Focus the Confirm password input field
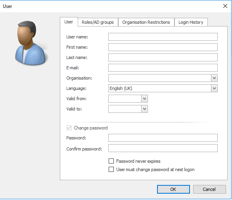The width and height of the screenshot is (232, 200). pyautogui.click(x=163, y=148)
